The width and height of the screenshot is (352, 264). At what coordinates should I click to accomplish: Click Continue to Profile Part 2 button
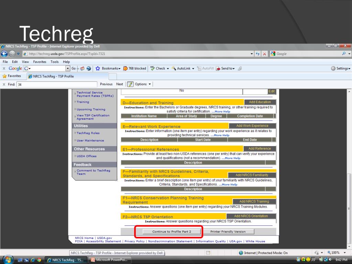tap(172, 231)
